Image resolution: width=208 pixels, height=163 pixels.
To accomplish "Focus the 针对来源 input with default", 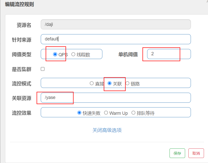I will (116, 39).
